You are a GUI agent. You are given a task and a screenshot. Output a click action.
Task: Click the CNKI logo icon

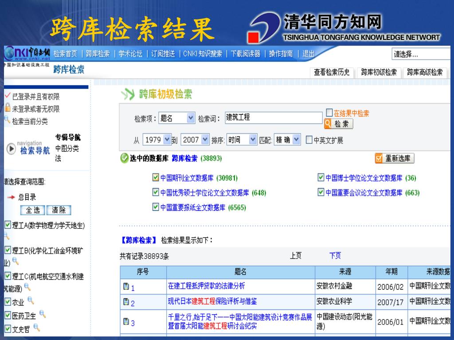27,54
